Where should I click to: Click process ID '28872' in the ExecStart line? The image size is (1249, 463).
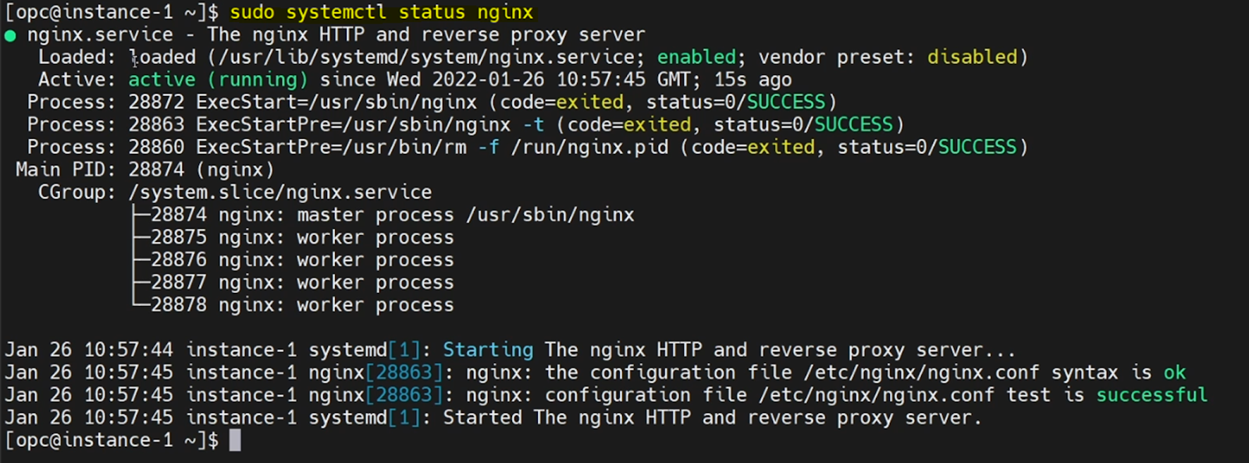156,102
